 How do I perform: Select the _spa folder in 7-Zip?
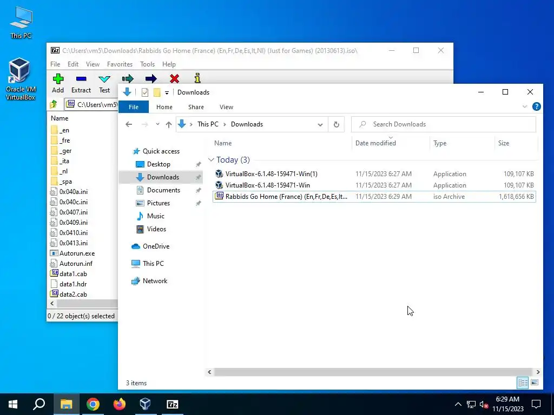(61, 182)
